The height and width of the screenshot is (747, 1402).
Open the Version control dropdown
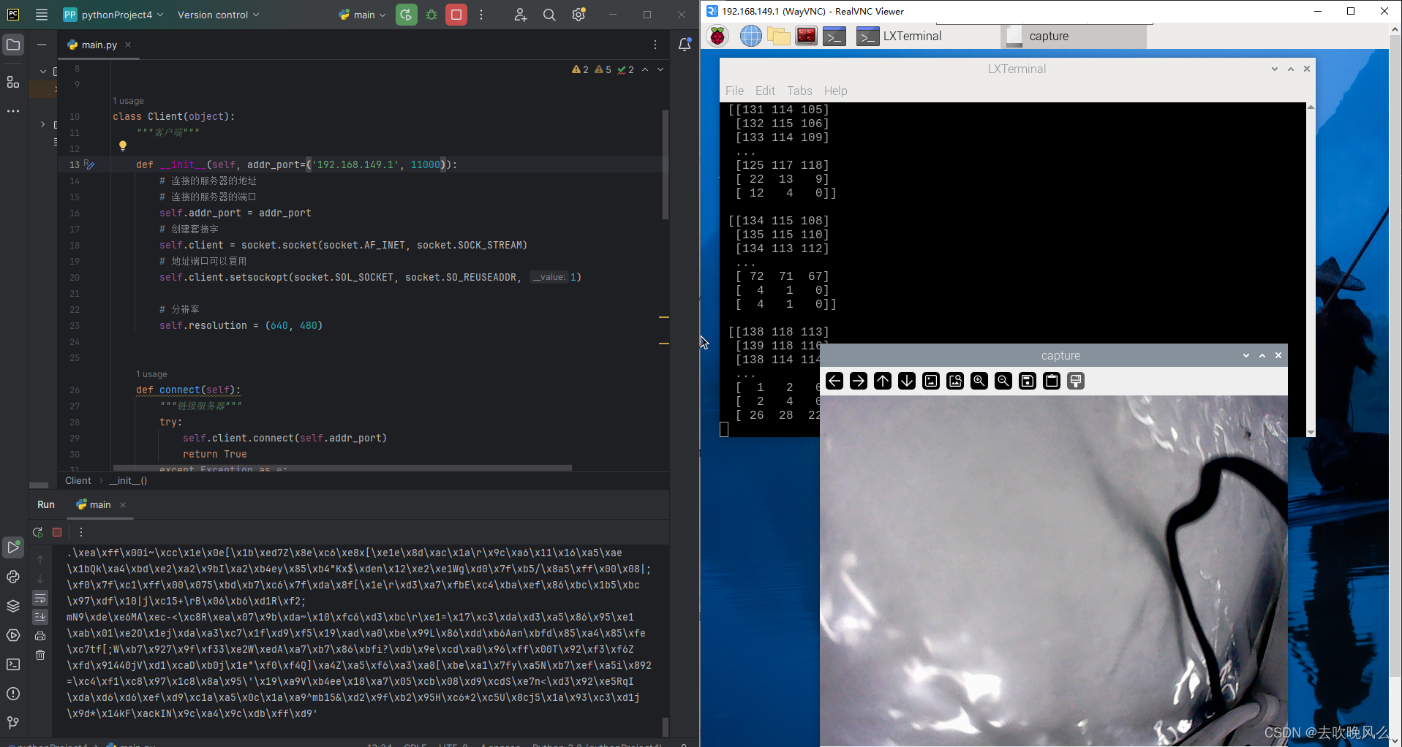click(x=218, y=15)
